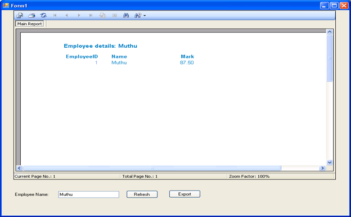This screenshot has width=351, height=217.
Task: Click the Export button
Action: click(184, 194)
